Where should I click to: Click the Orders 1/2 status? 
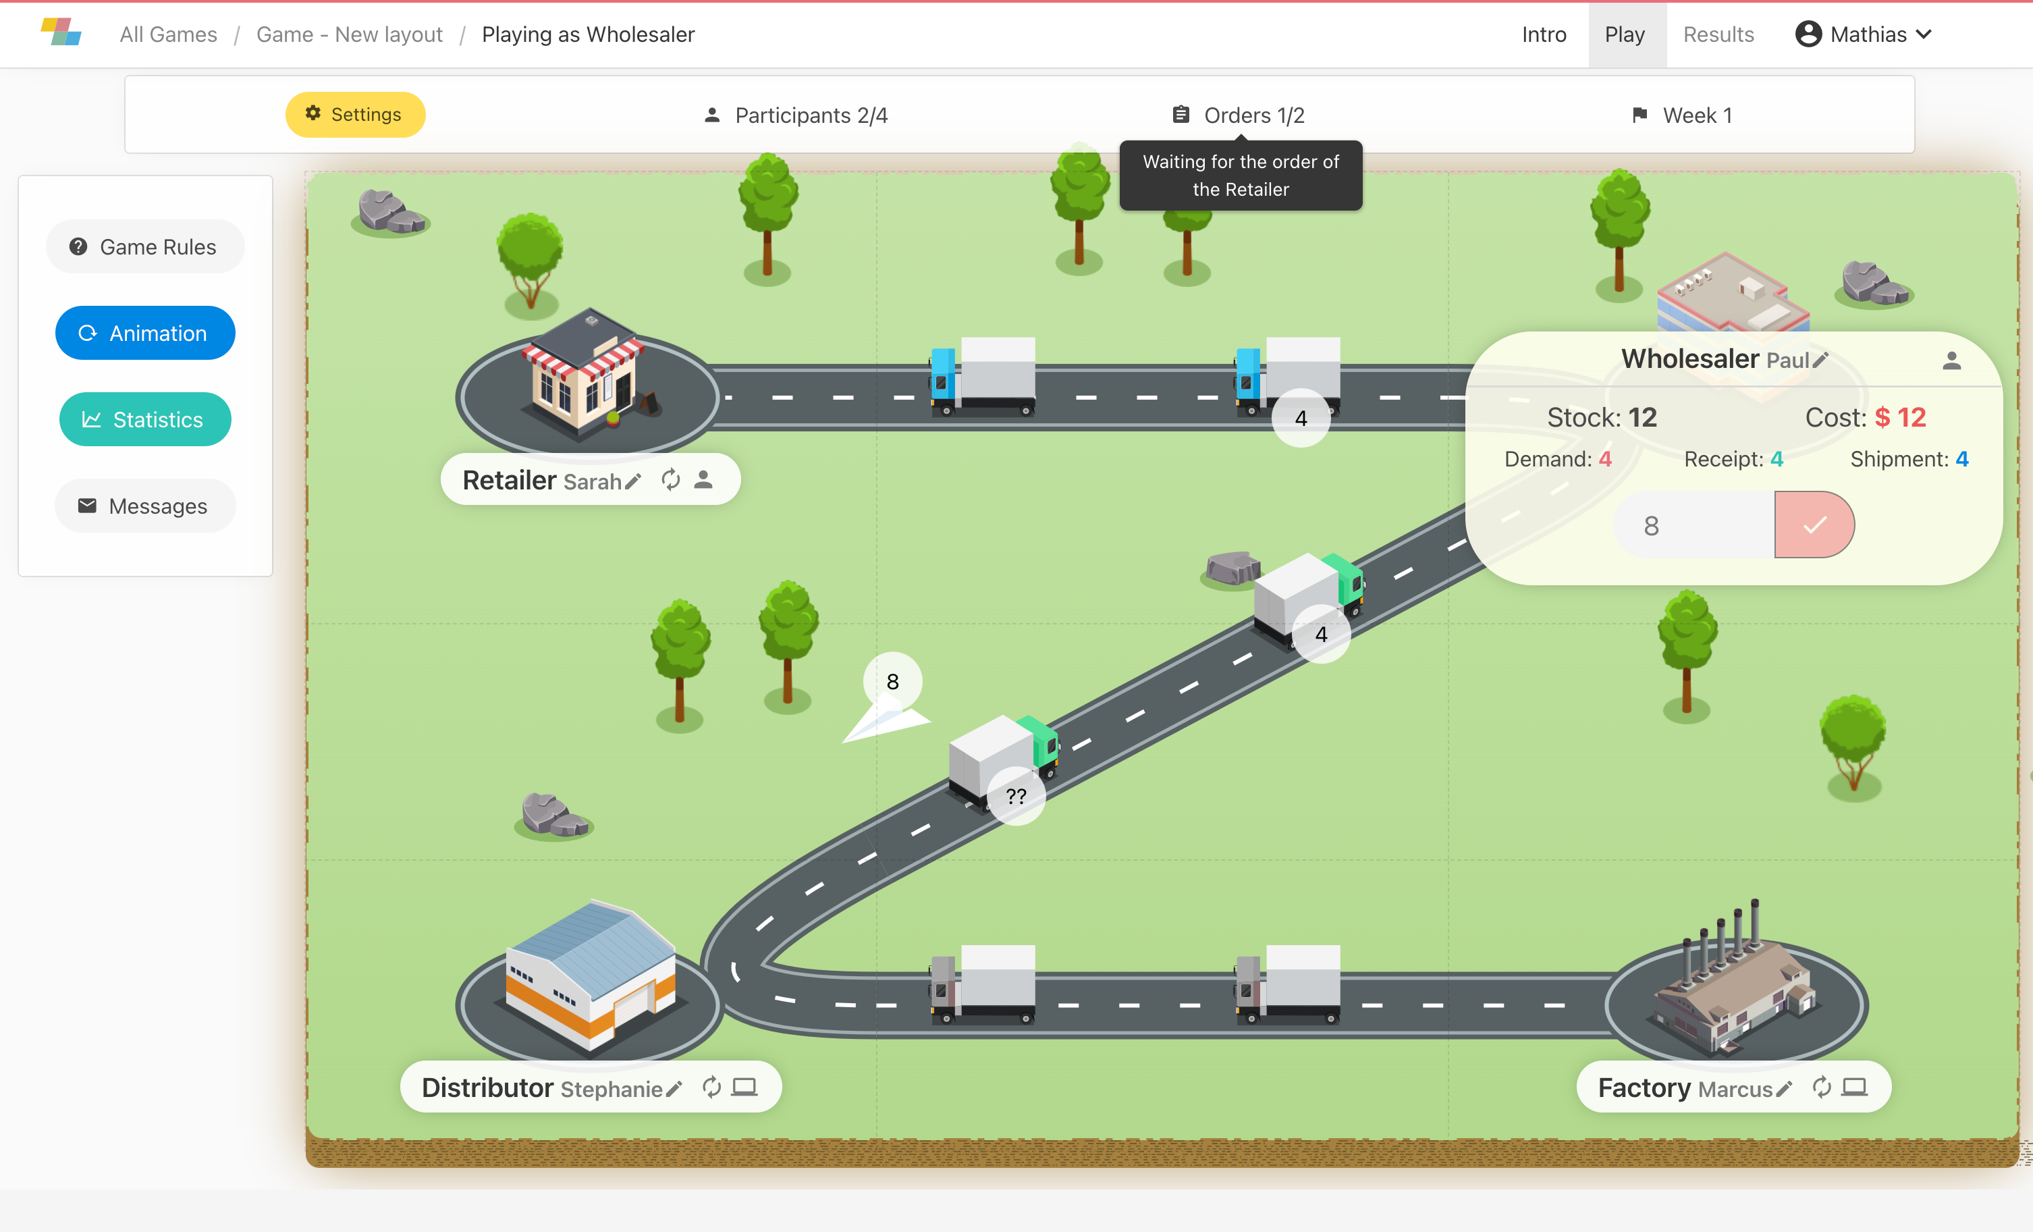pyautogui.click(x=1239, y=115)
